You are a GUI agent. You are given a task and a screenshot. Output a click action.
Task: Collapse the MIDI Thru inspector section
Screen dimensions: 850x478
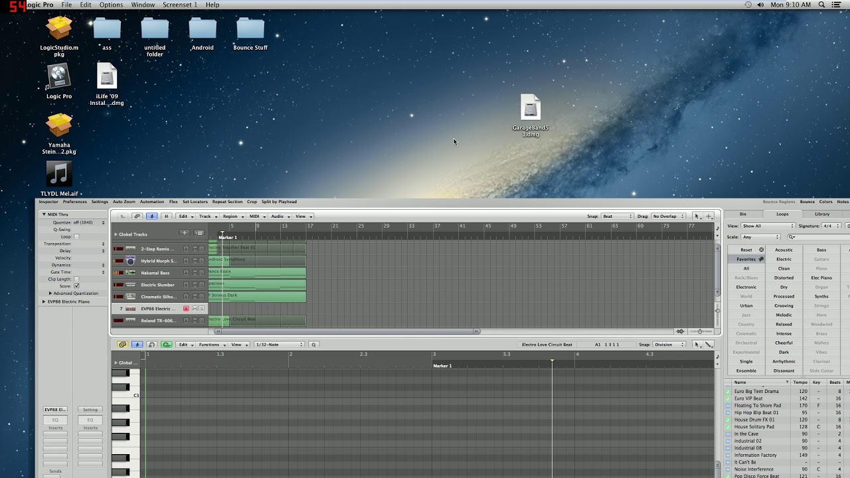pyautogui.click(x=44, y=214)
